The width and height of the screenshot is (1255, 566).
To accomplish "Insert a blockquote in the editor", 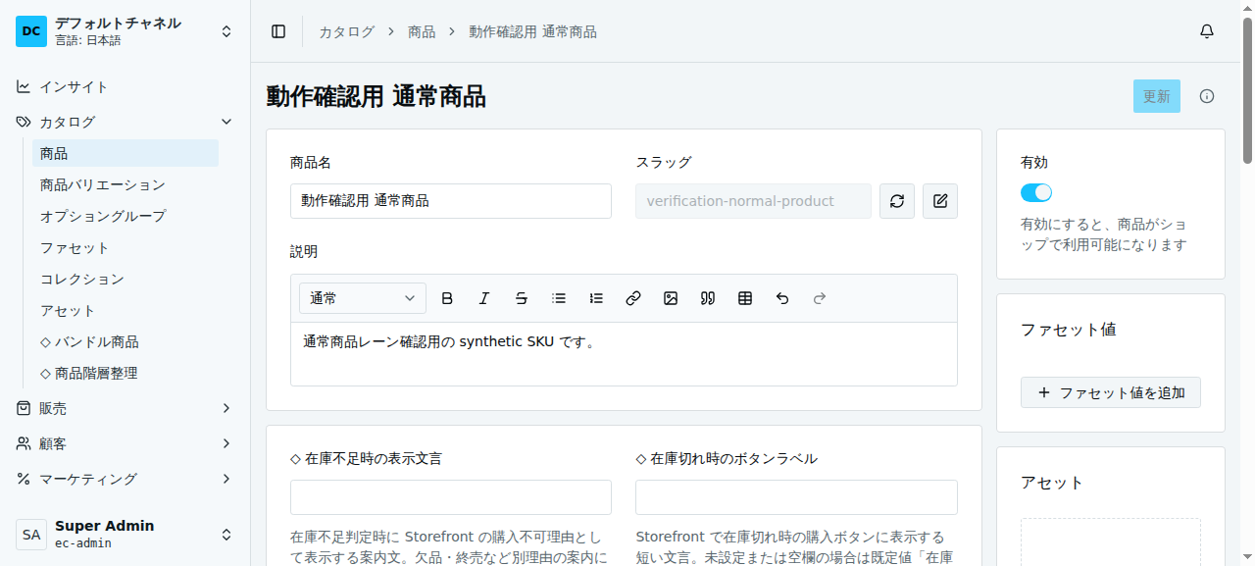I will click(708, 298).
